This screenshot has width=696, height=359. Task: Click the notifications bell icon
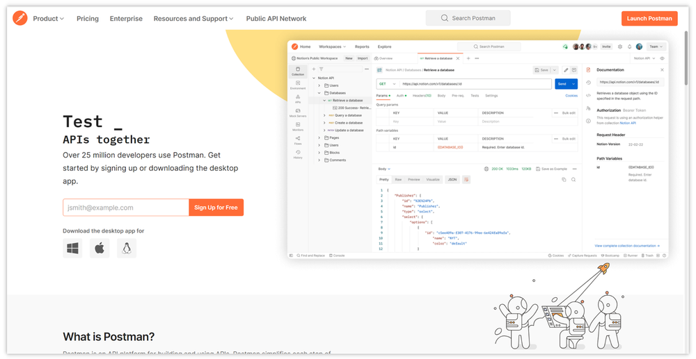click(629, 47)
